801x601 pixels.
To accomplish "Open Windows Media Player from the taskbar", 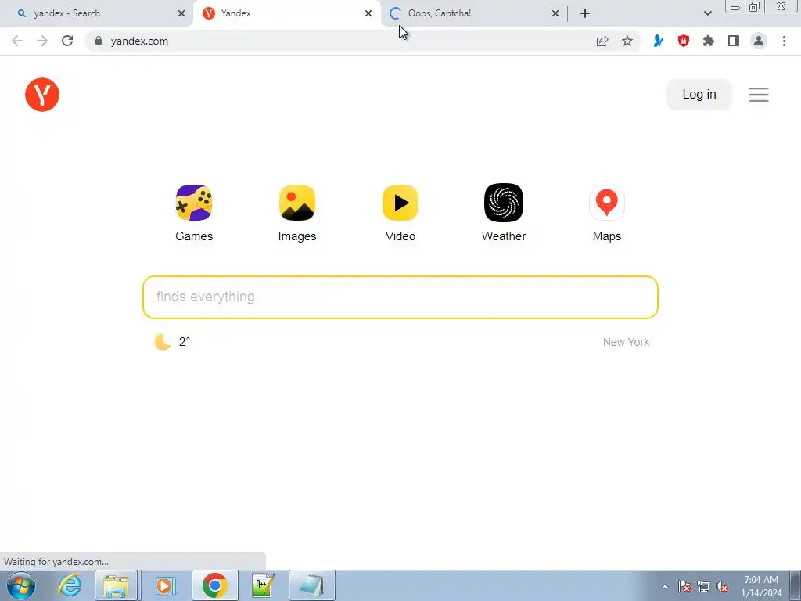I will pyautogui.click(x=164, y=585).
